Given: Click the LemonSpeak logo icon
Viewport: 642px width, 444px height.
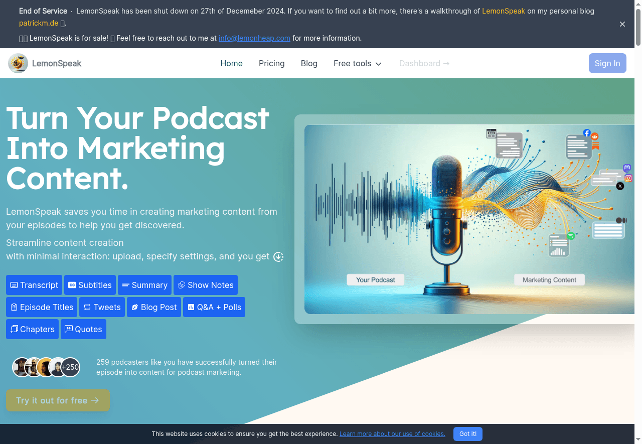Looking at the screenshot, I should [18, 63].
